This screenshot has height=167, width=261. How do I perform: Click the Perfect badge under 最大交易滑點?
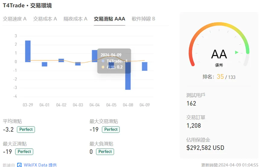pos(111,129)
